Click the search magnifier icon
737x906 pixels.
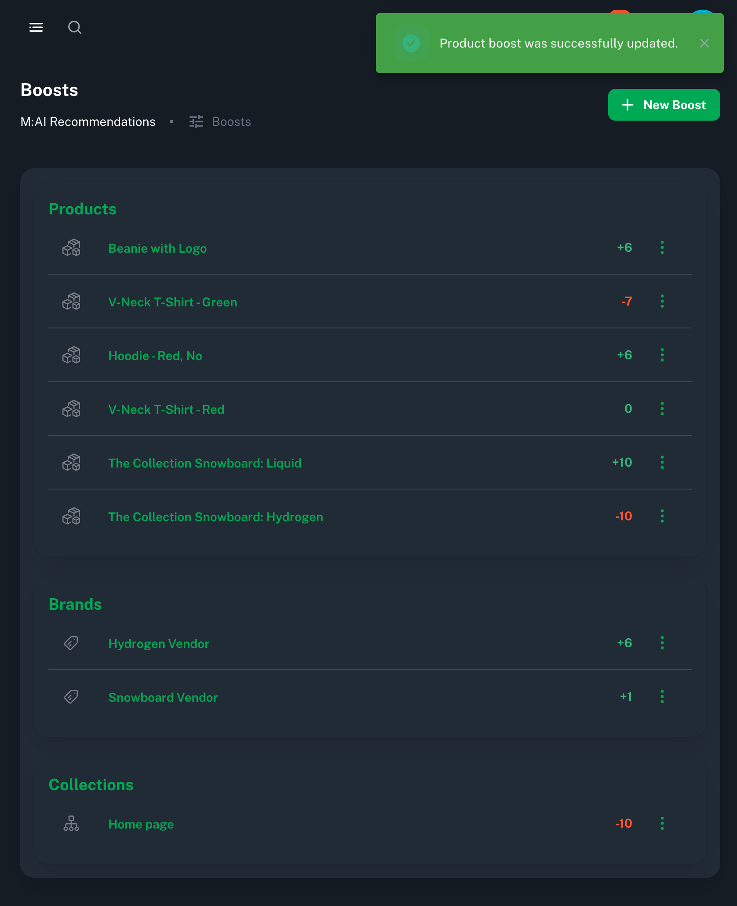coord(75,27)
